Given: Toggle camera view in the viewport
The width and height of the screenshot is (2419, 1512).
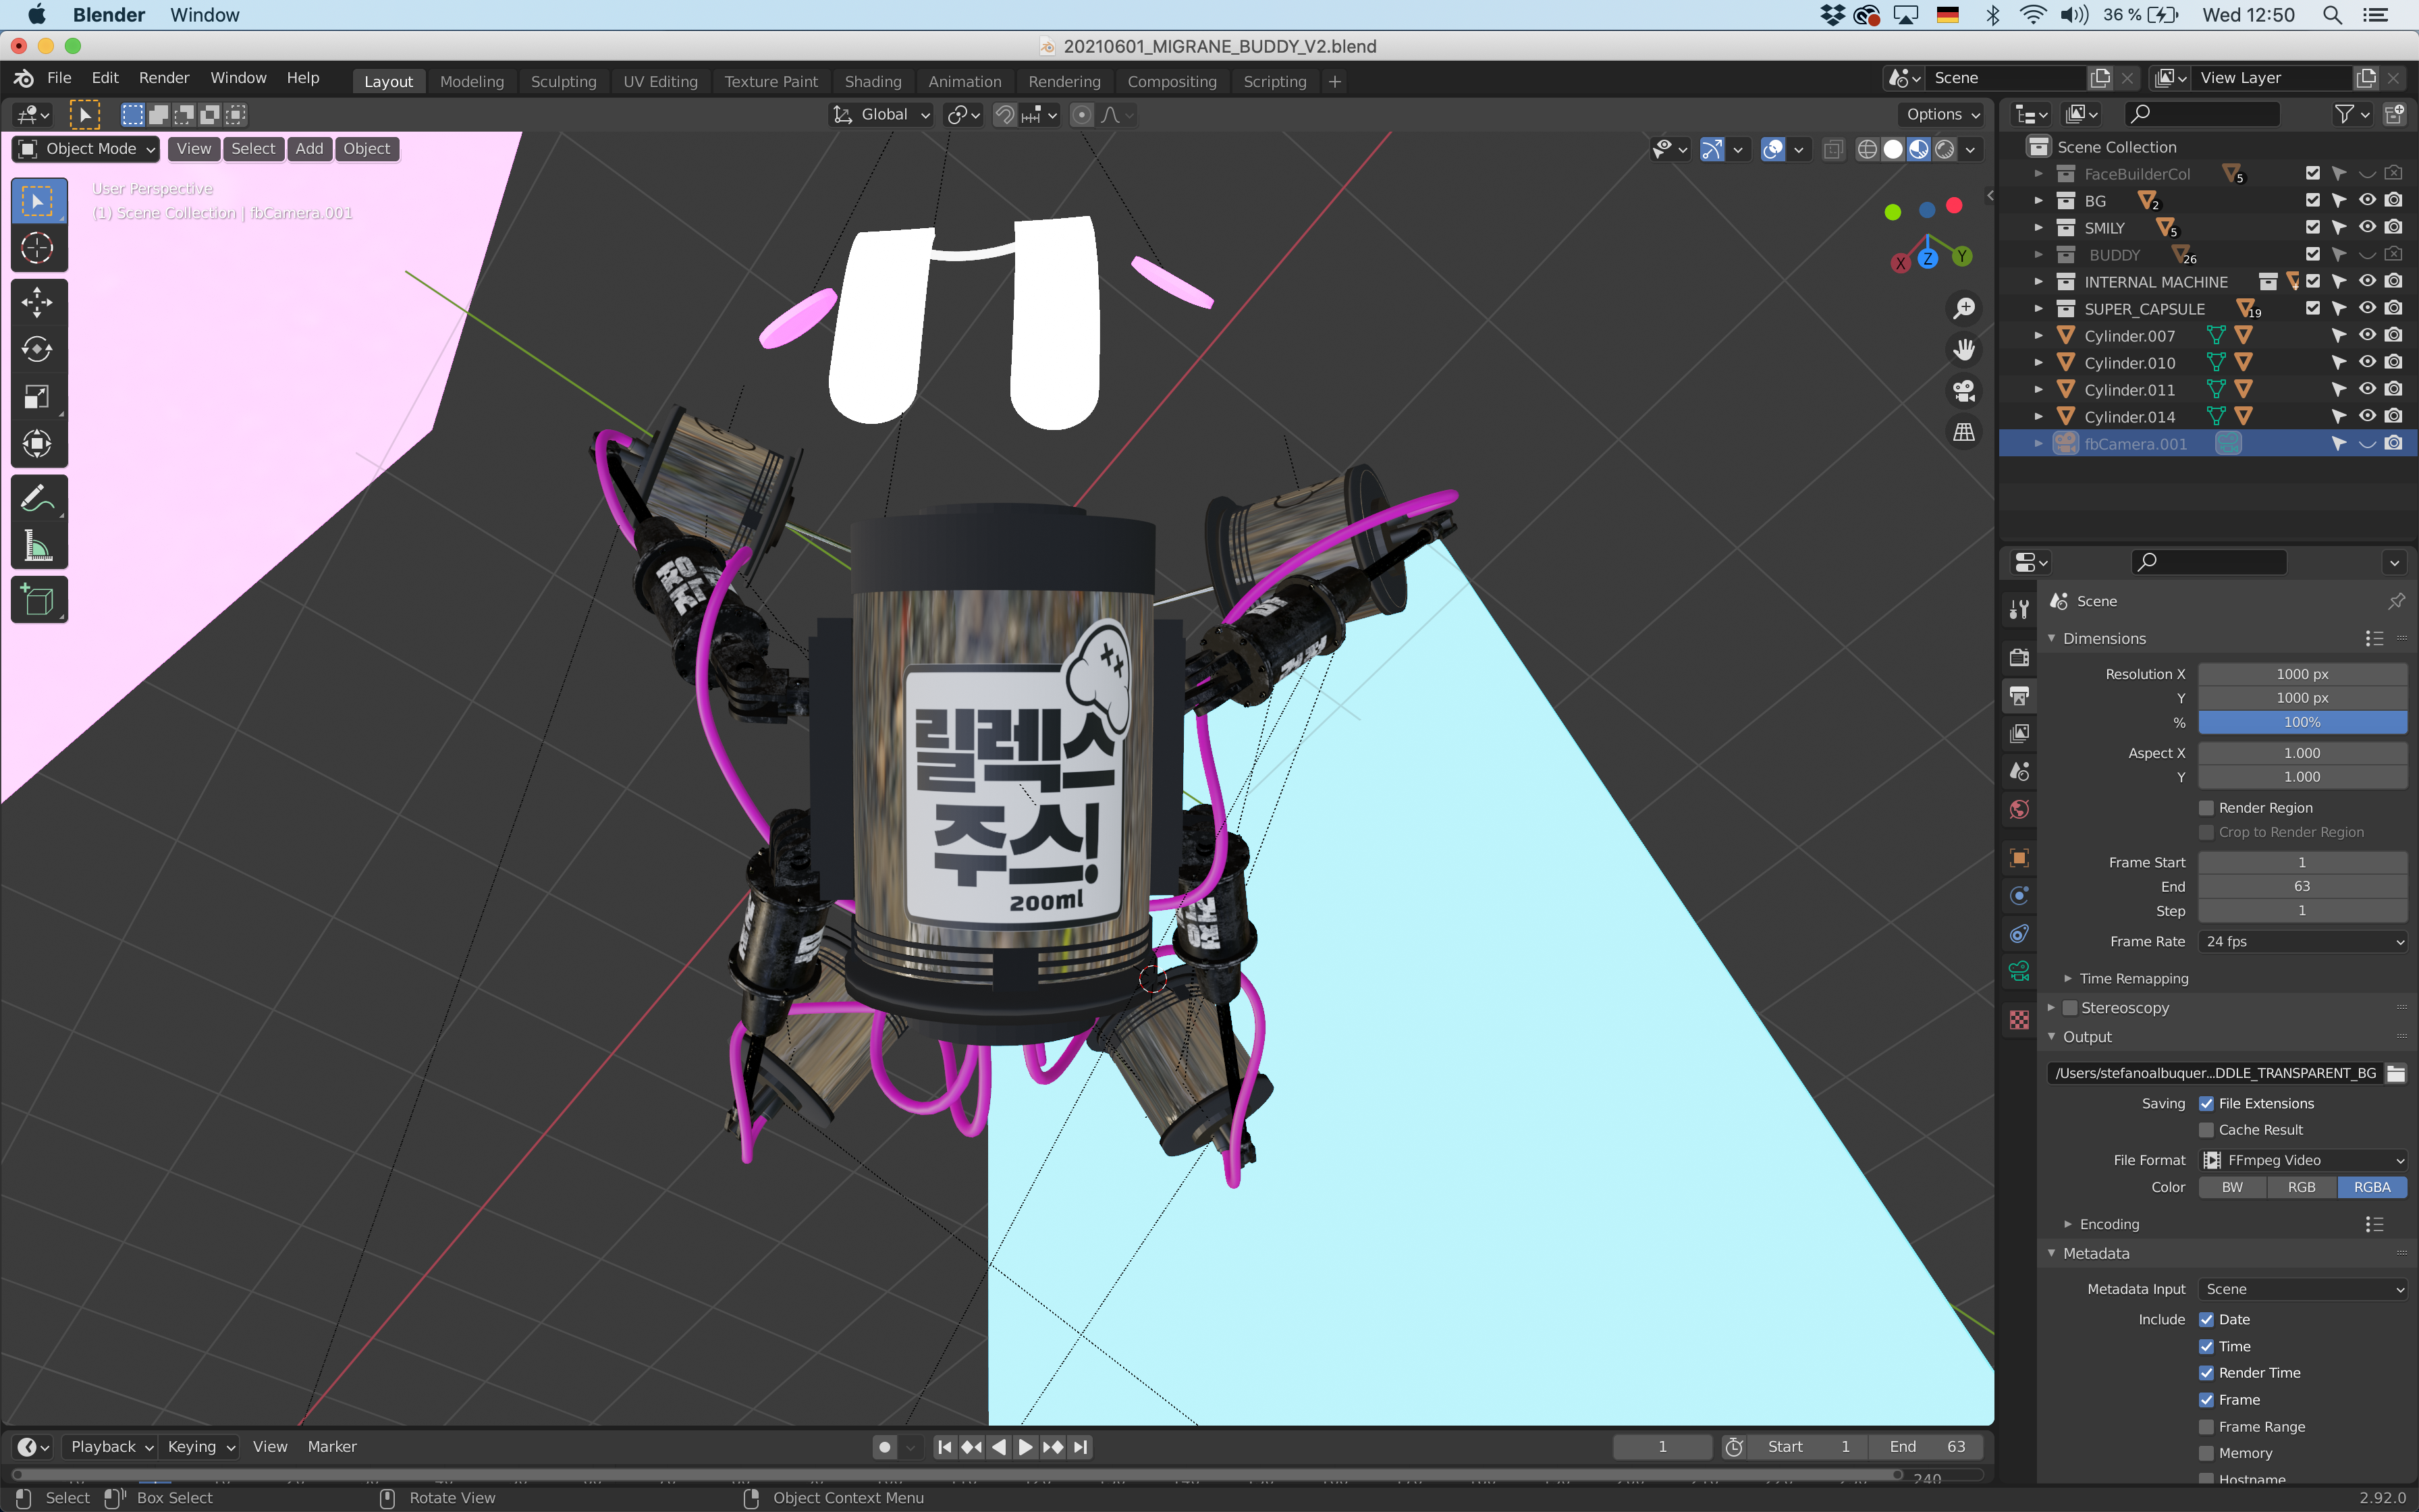Looking at the screenshot, I should click(1964, 391).
